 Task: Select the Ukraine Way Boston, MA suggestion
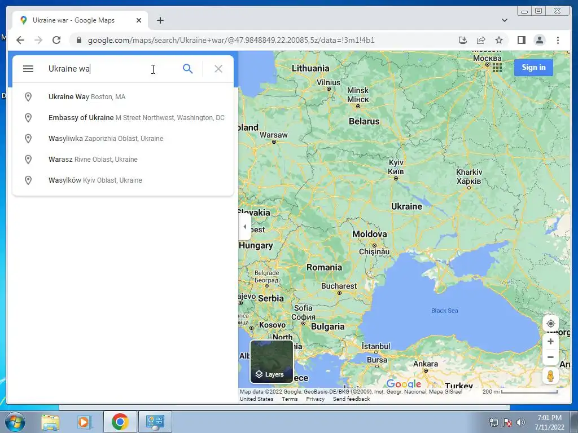[123, 97]
